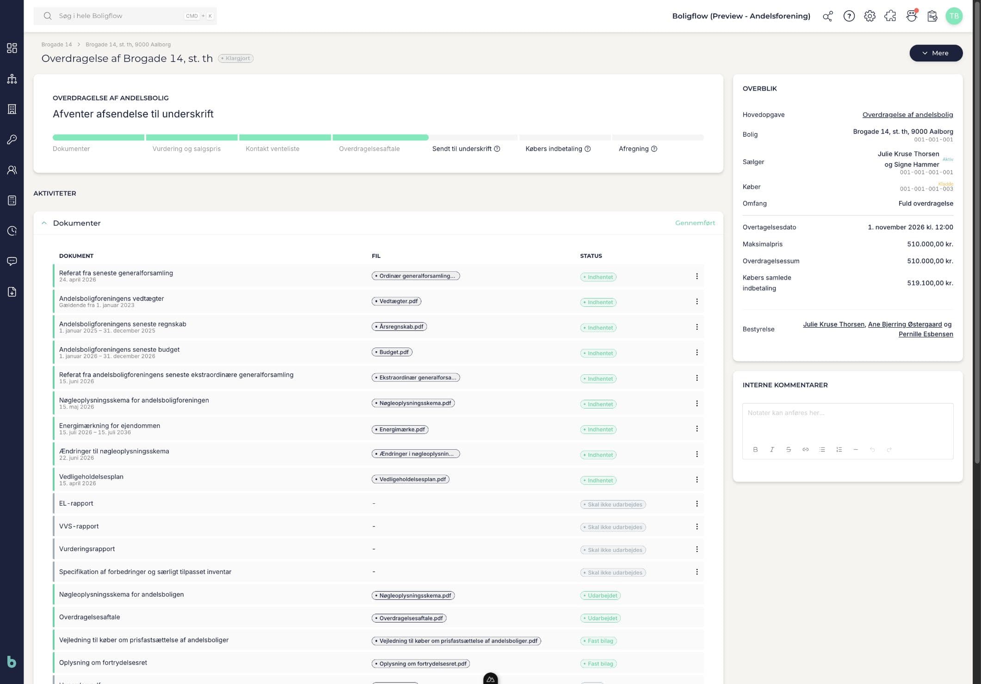Collapse the Dokumenter section

click(44, 223)
